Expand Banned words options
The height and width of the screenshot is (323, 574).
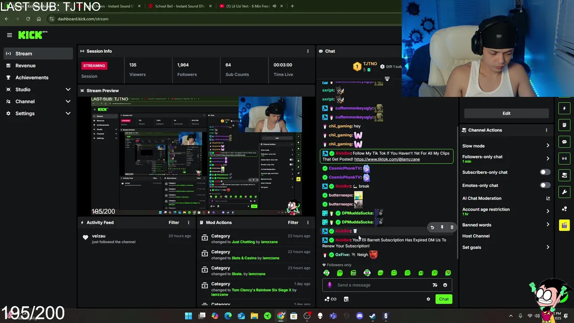tap(548, 225)
